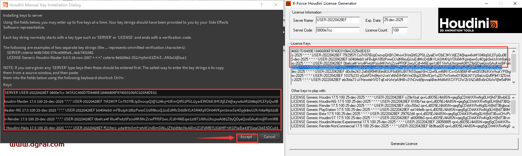The image size is (522, 156).
Task: Select the LICENSE Generic Houdini-Master-Experimental line
Action: [x=400, y=122]
